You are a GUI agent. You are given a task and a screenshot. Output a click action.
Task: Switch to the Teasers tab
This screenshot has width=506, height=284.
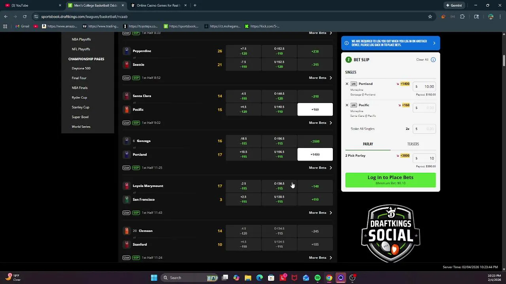coord(413,144)
